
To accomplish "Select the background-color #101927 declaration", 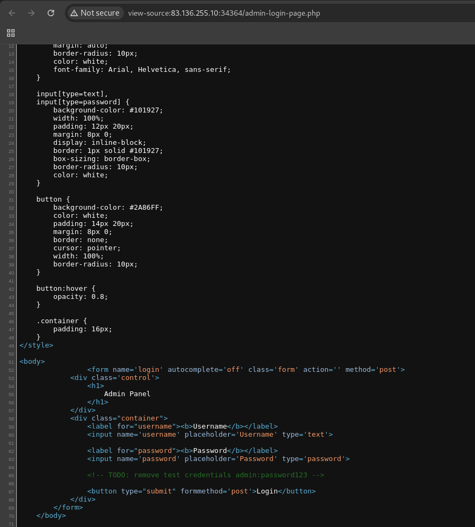I will 108,110.
